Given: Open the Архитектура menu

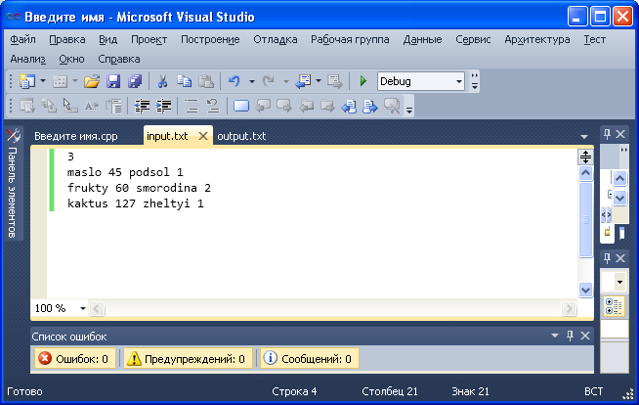Looking at the screenshot, I should click(x=537, y=39).
